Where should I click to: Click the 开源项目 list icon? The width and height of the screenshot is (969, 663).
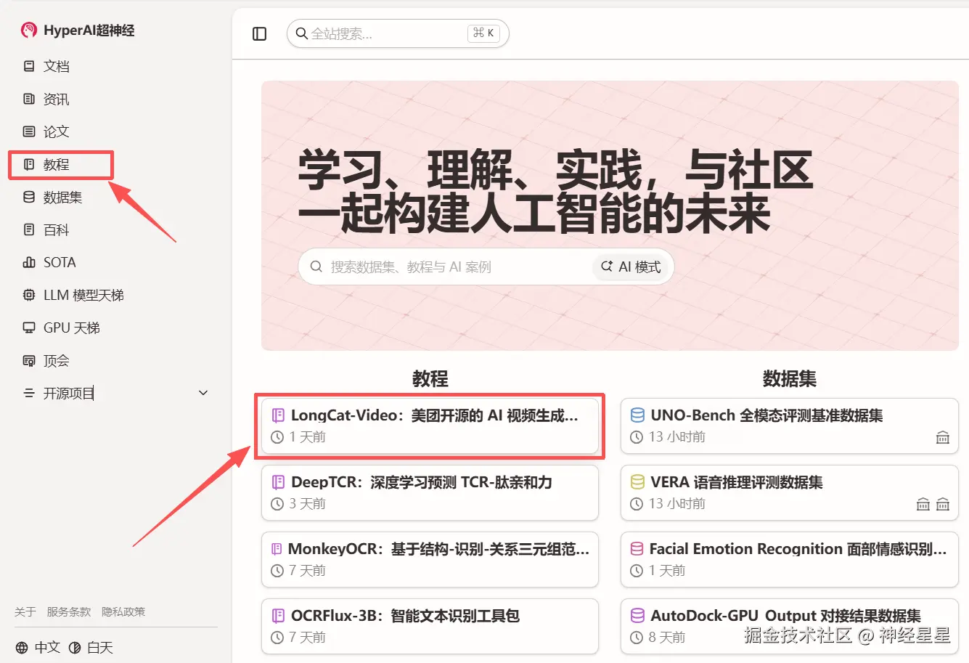pos(29,393)
